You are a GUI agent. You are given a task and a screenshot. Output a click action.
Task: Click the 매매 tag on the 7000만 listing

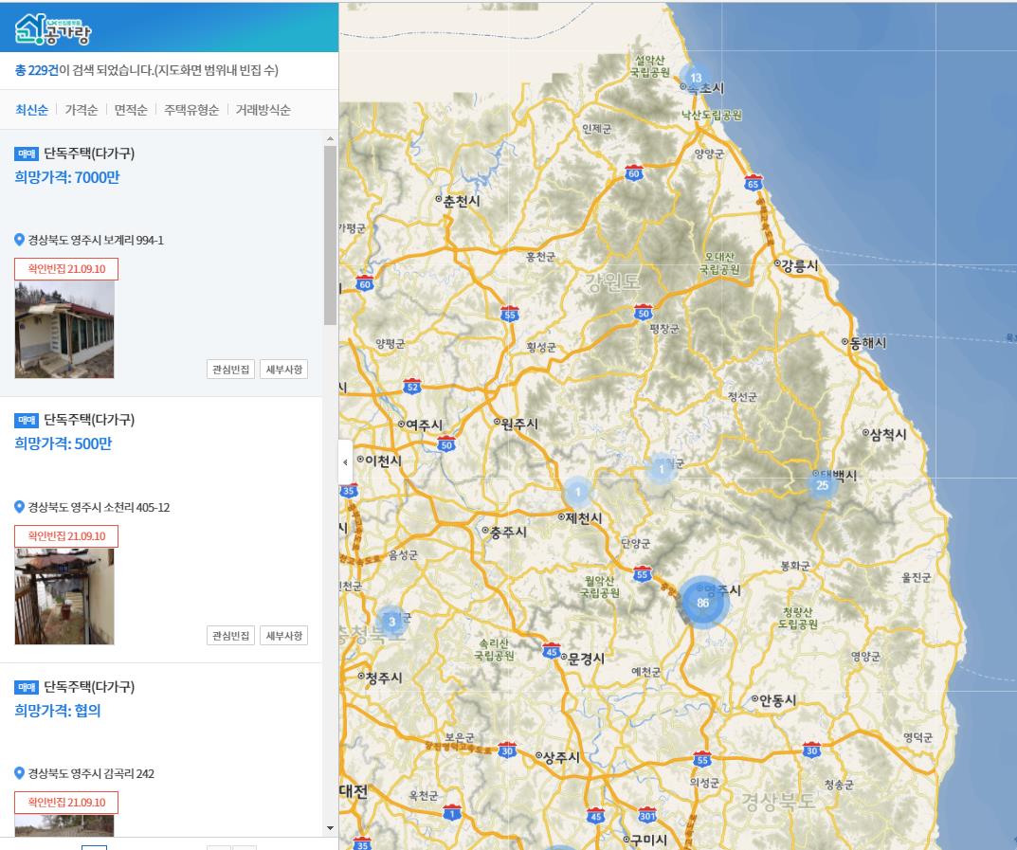point(27,154)
